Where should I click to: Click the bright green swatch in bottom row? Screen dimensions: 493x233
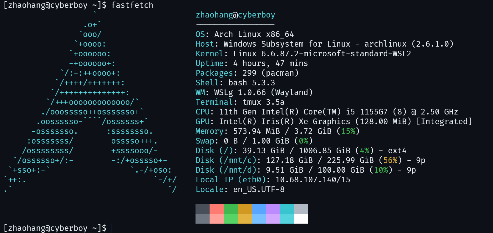[x=231, y=219]
